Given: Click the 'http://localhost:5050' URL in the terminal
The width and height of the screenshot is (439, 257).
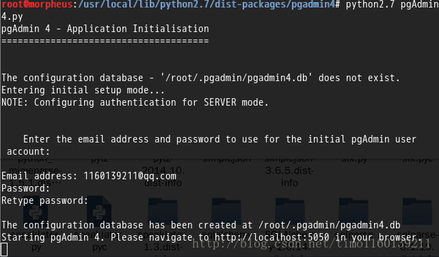Looking at the screenshot, I should pyautogui.click(x=272, y=237).
